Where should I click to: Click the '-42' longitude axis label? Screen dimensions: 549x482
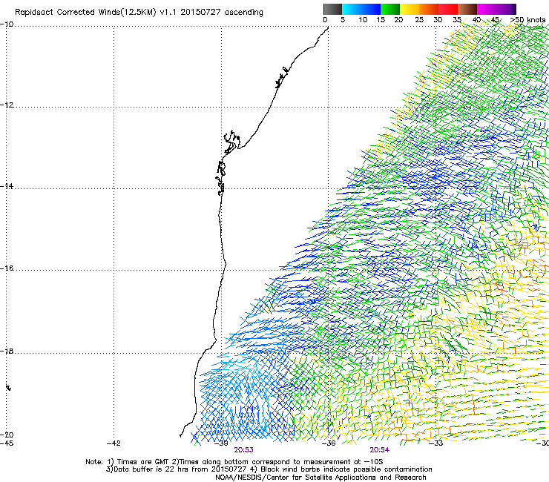click(114, 443)
